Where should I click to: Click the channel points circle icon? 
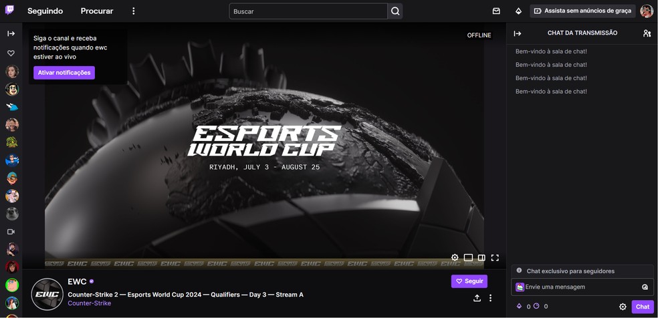(536, 306)
